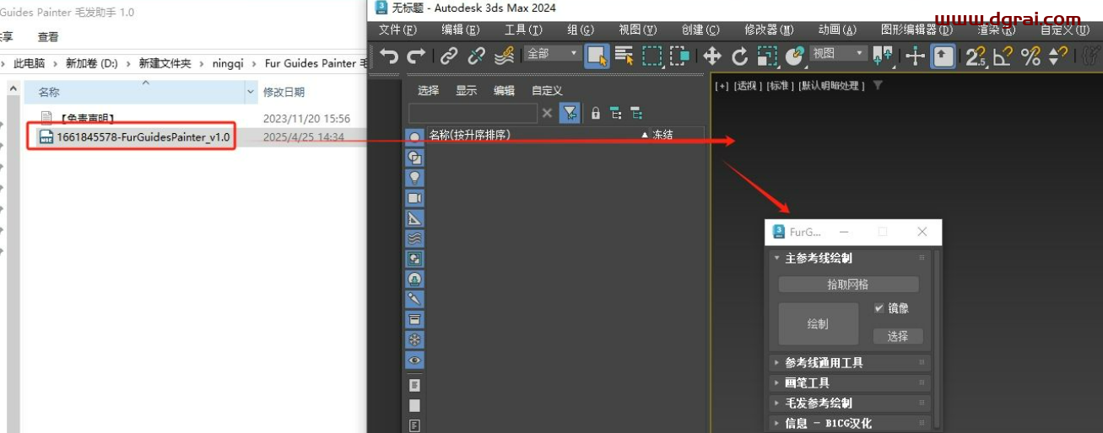Image resolution: width=1103 pixels, height=433 pixels.
Task: Toggle display bone objects filter
Action: (x=414, y=299)
